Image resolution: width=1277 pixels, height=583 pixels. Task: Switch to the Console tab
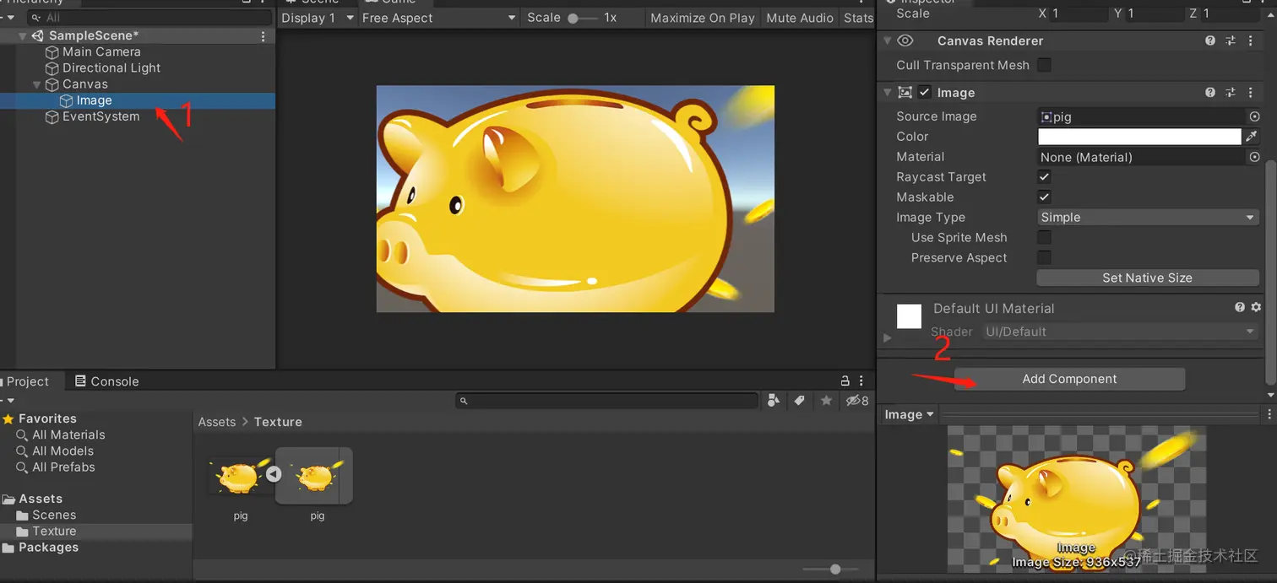tap(106, 381)
